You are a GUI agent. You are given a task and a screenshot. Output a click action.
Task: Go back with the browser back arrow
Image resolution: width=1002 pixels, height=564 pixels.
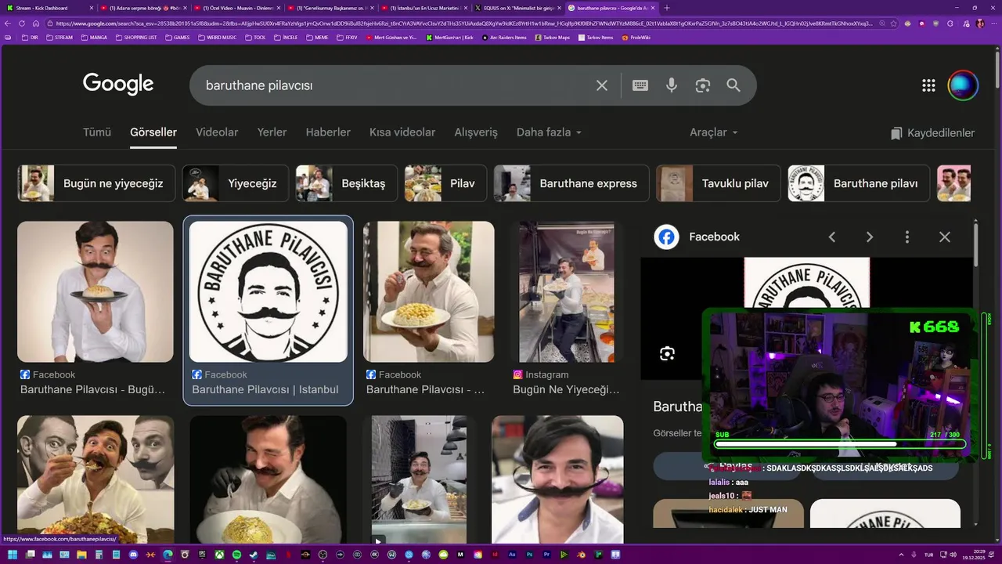(9, 23)
